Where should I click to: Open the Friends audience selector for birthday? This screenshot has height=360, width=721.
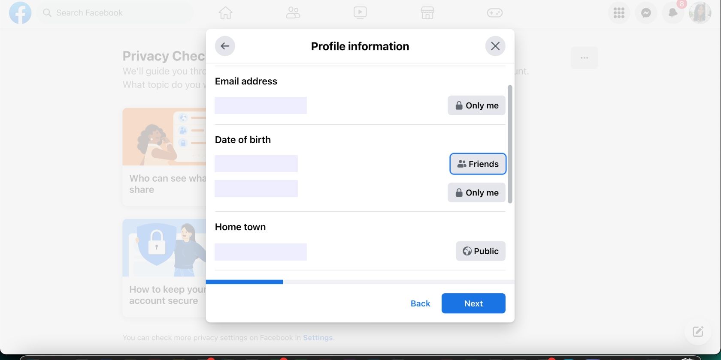click(478, 164)
